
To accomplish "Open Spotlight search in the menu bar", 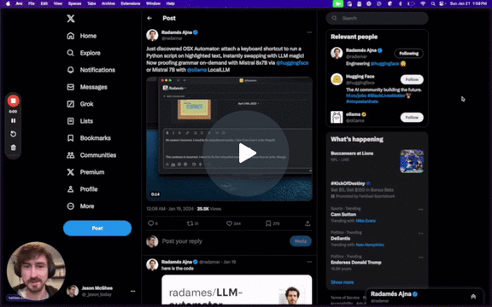I will tap(433, 3).
